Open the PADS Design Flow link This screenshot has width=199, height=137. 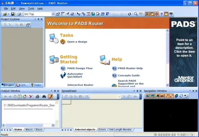pos(80,68)
